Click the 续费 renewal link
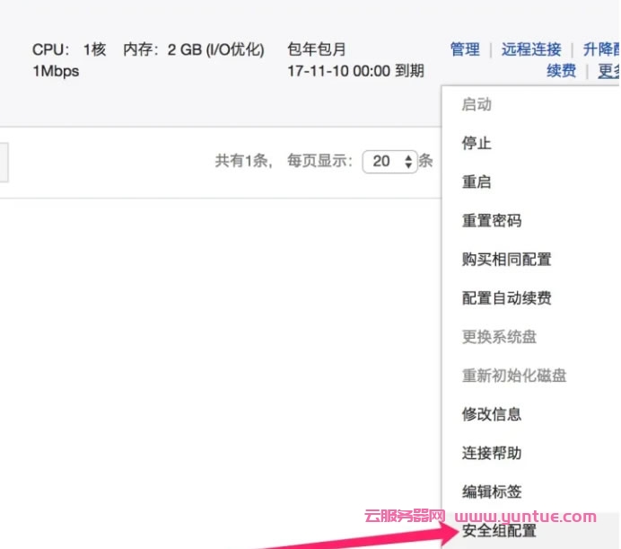 click(561, 71)
